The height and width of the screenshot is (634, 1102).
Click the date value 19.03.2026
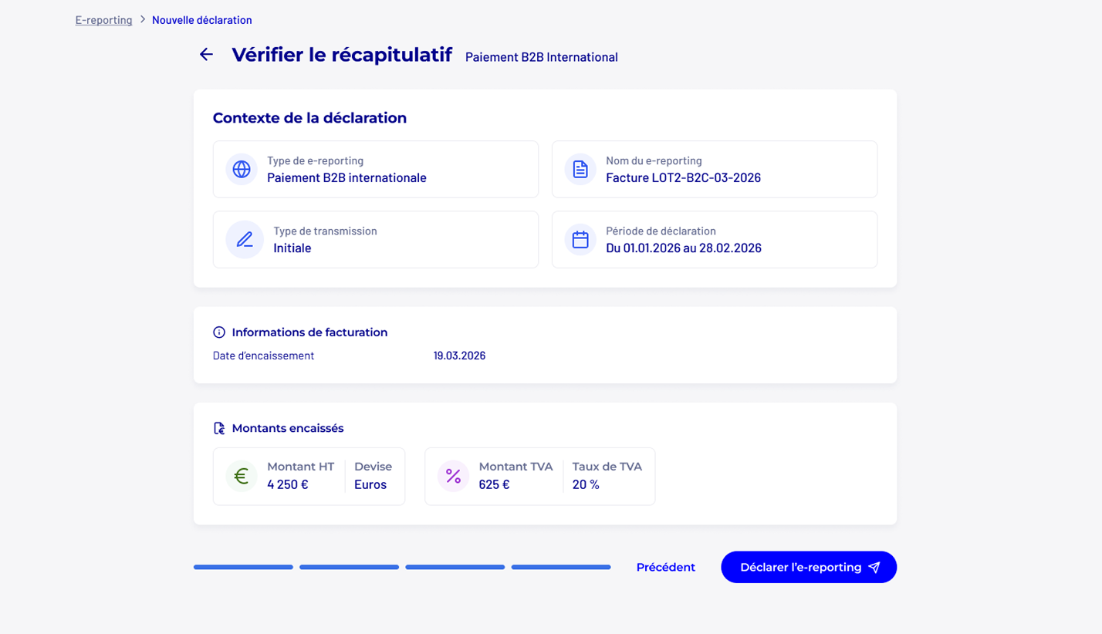[459, 356]
